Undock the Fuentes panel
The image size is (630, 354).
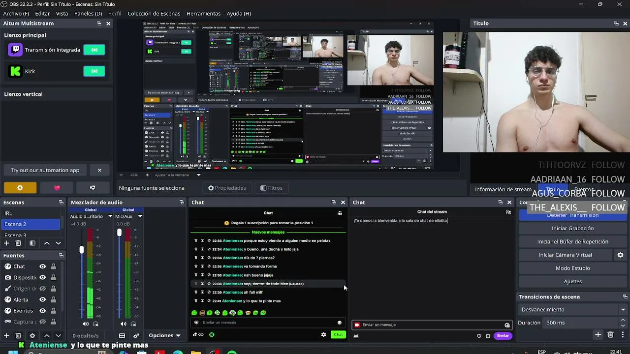[x=61, y=255]
